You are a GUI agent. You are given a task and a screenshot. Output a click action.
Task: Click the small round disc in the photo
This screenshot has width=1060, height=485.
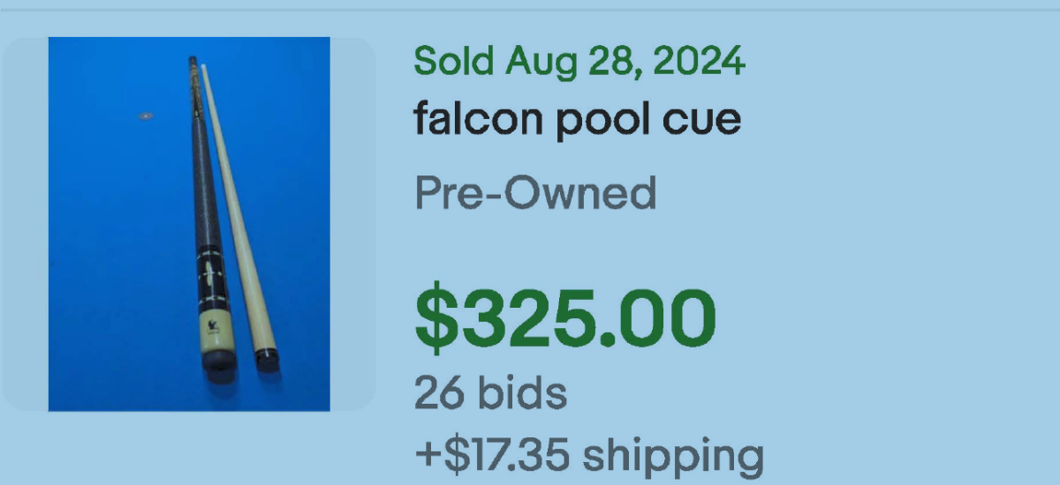coord(146,115)
